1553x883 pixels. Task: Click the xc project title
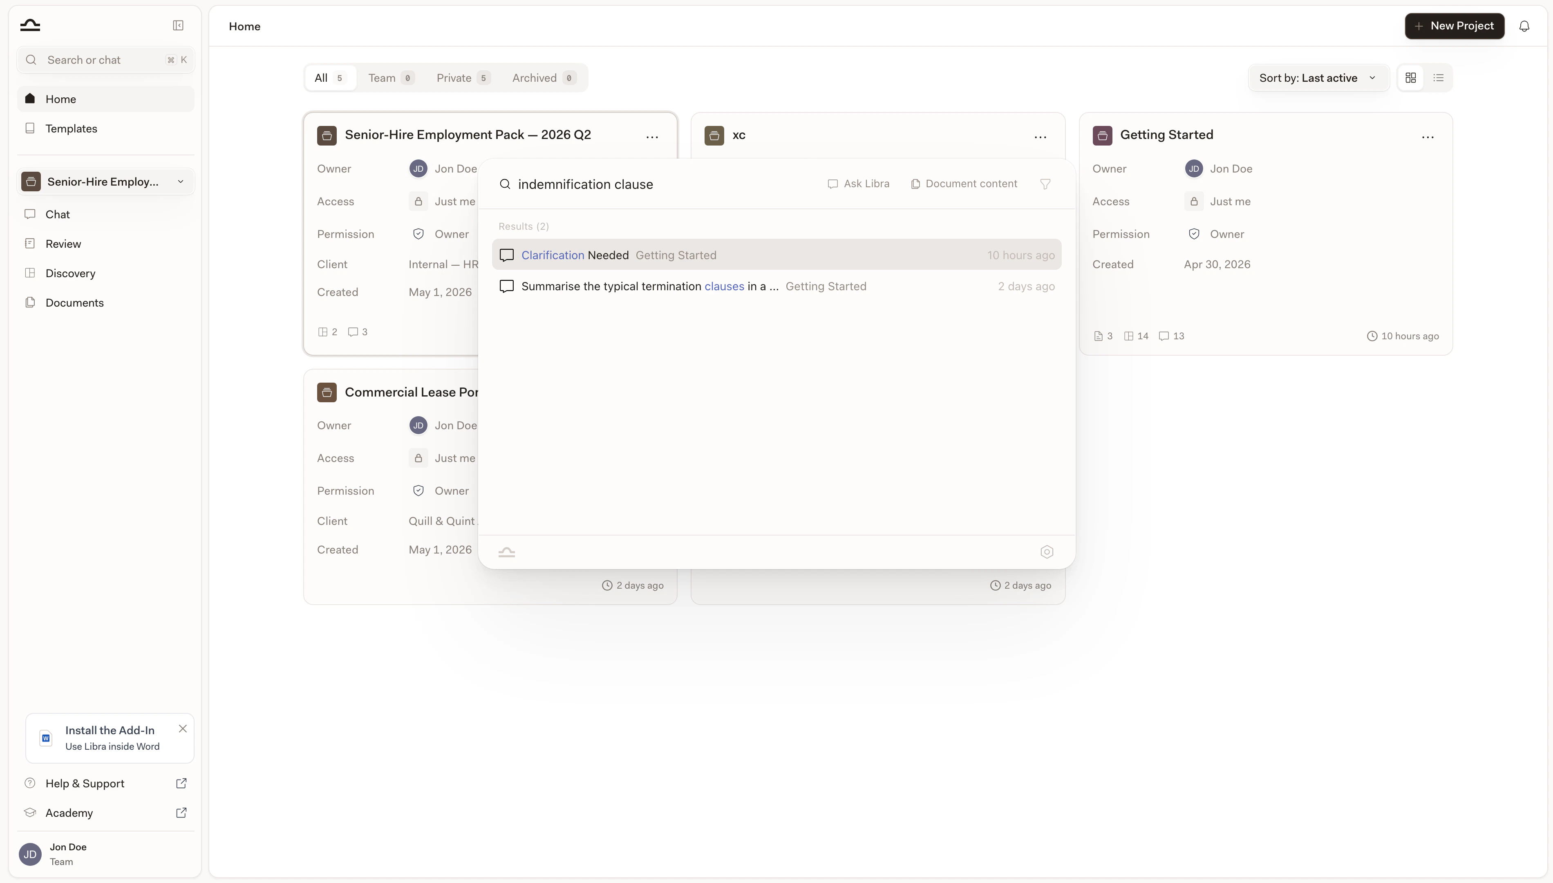(738, 134)
